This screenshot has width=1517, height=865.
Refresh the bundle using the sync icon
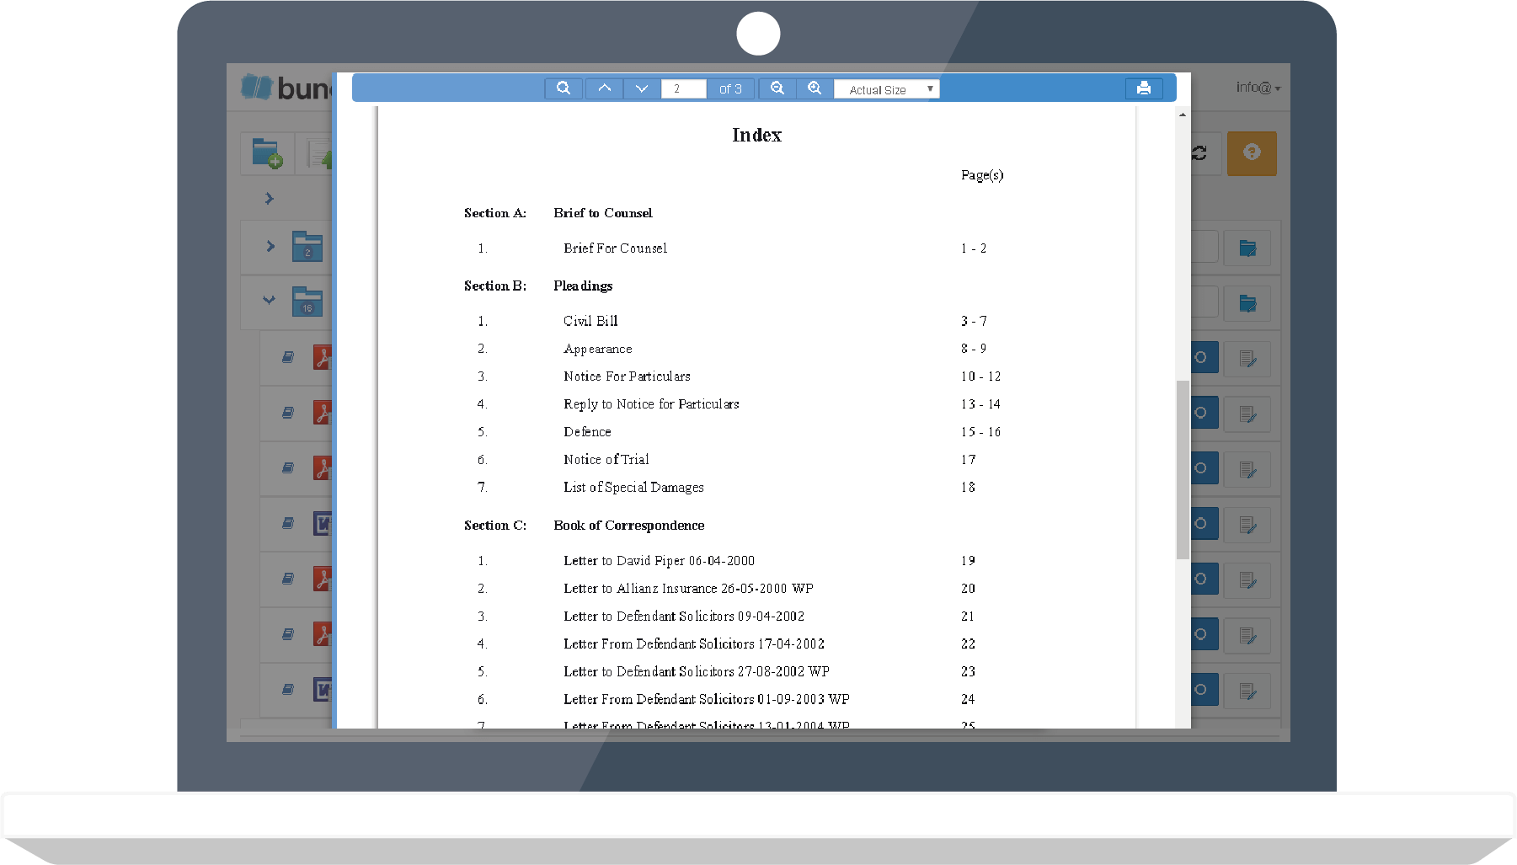1199,153
